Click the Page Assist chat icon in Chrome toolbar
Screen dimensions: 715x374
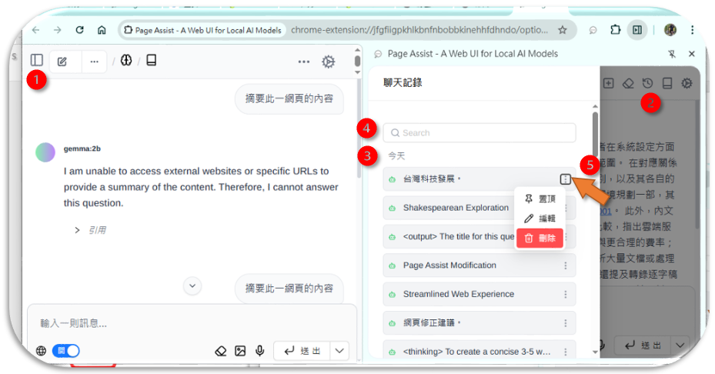click(593, 30)
